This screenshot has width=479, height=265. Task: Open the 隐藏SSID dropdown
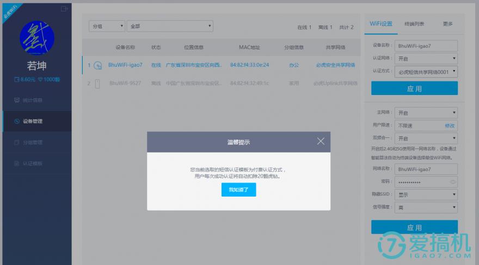pyautogui.click(x=426, y=194)
